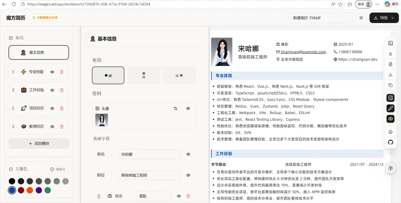This screenshot has width=401, height=203.
Task: Toggle light/dark theme sun icon
Action: (x=361, y=18)
